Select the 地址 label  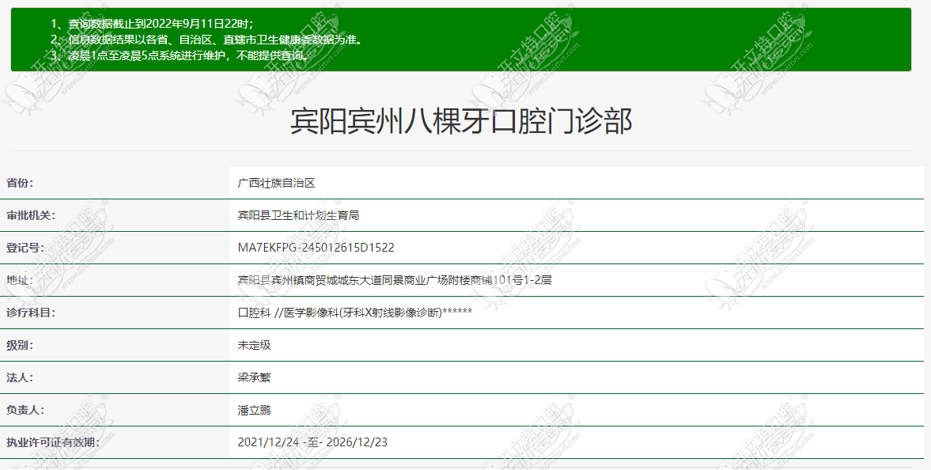coord(20,280)
